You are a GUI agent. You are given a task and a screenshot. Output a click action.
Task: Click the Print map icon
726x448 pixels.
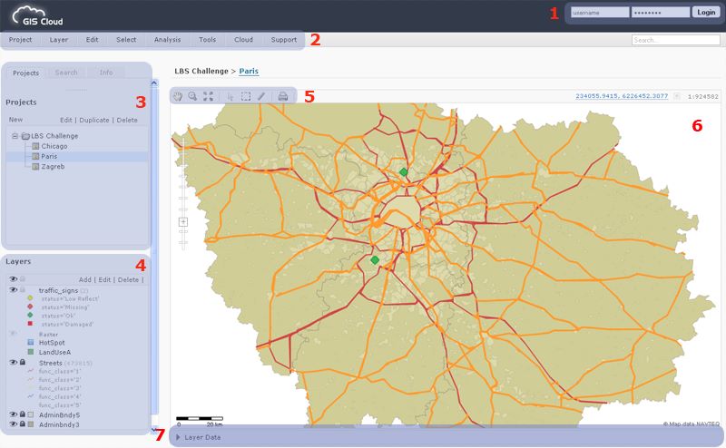(283, 96)
